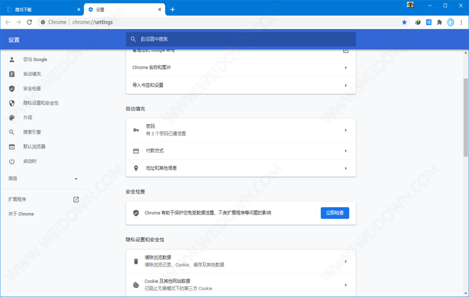Select 隐私设置和安全性 in sidebar
Screen dimensions: 469x297
[x=40, y=103]
